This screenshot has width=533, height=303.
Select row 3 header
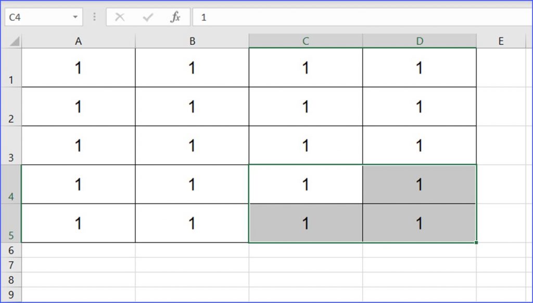[11, 145]
